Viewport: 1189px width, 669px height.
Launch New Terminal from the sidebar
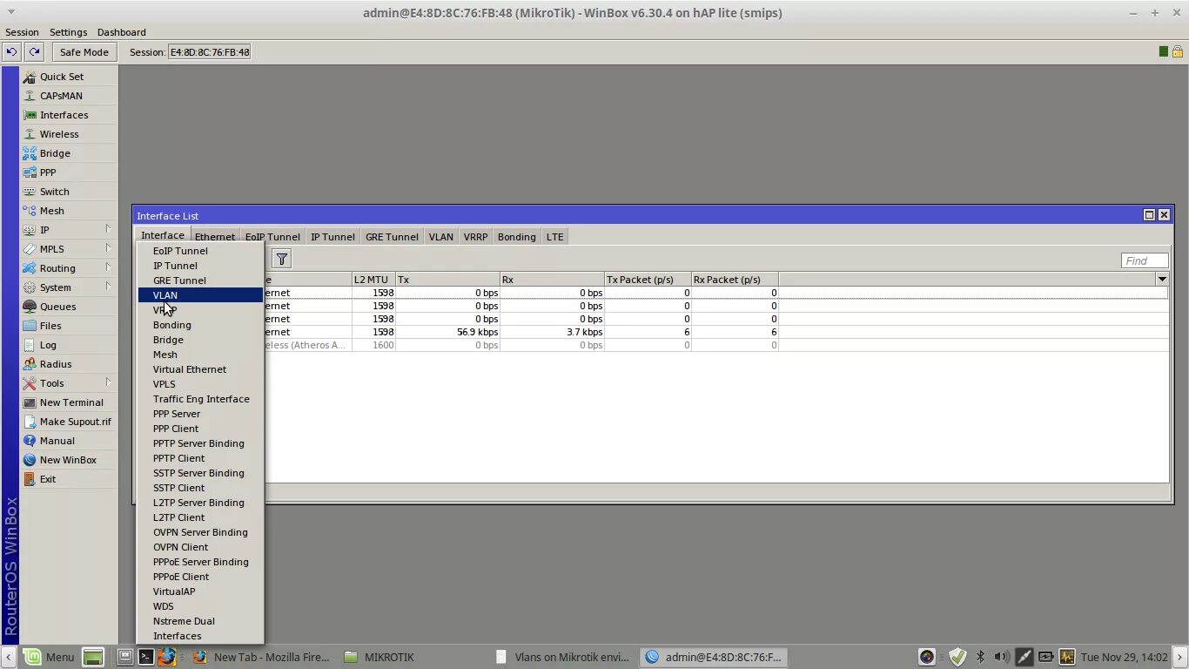click(71, 402)
